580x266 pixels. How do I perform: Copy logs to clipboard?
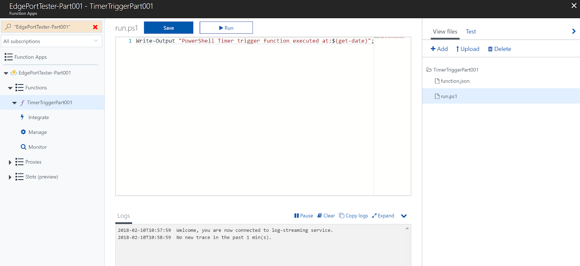[353, 216]
